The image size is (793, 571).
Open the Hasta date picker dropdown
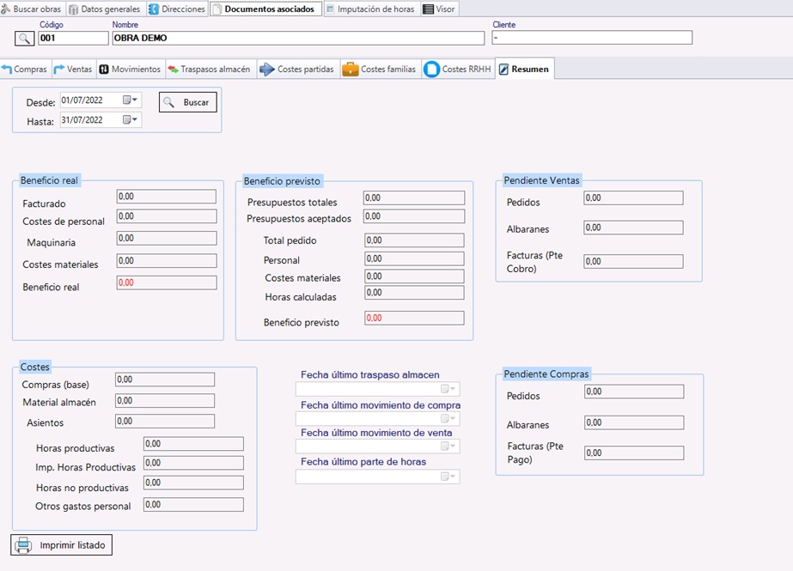coord(131,120)
